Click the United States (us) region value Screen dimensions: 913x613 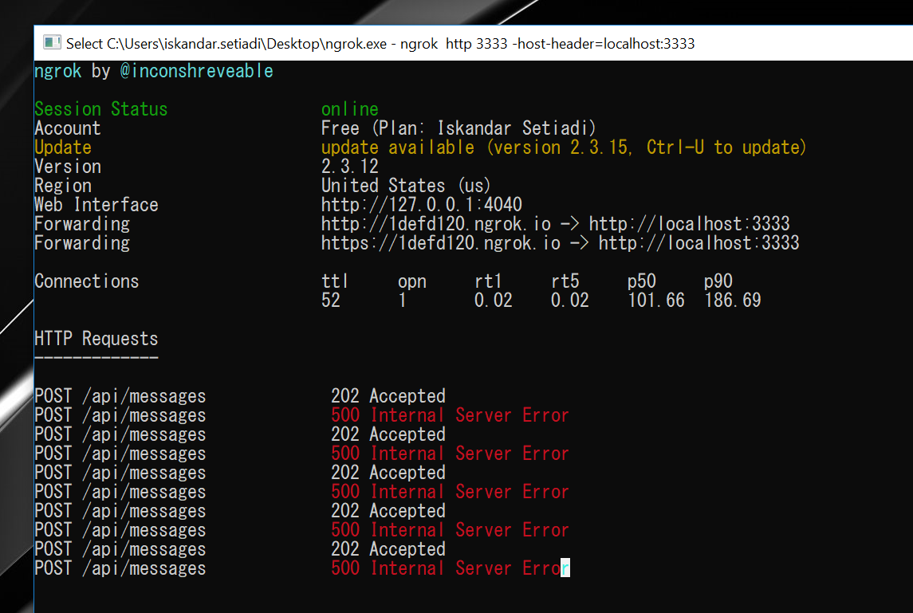coord(406,186)
